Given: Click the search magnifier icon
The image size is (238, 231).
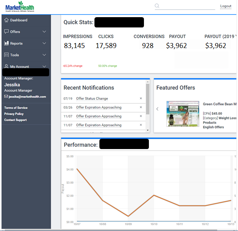Looking at the screenshot, I should [157, 6].
